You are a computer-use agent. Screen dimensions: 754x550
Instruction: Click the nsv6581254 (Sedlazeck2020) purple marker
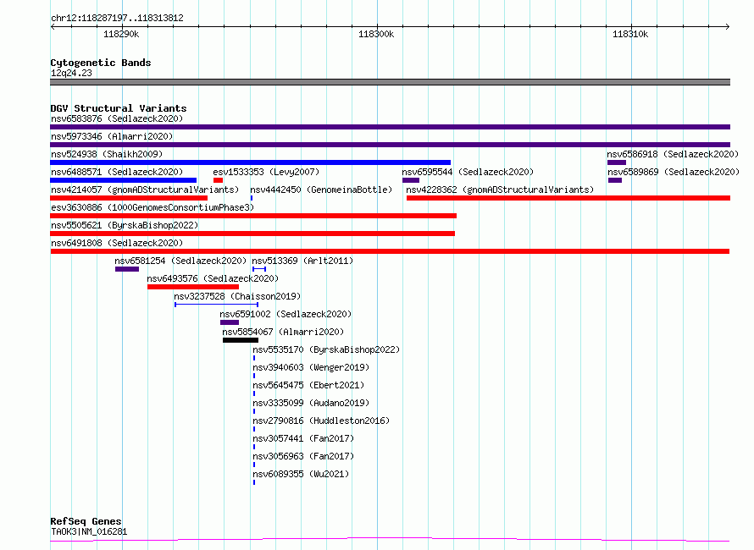[127, 269]
